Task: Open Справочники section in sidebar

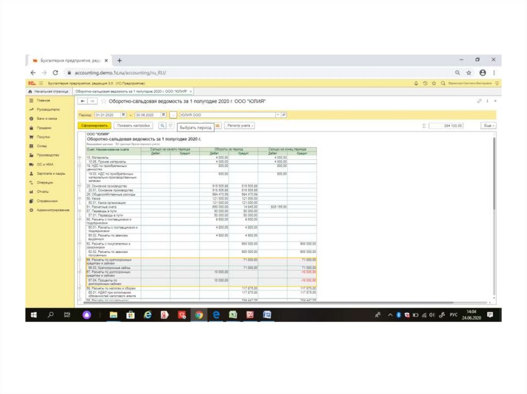Action: [47, 201]
